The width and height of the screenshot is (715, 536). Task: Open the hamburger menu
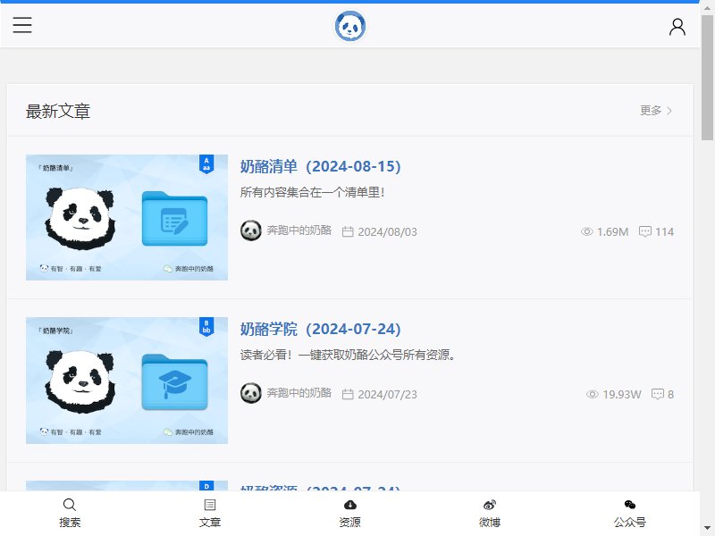(21, 25)
